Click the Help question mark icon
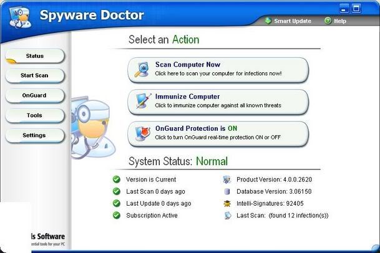 pos(328,21)
